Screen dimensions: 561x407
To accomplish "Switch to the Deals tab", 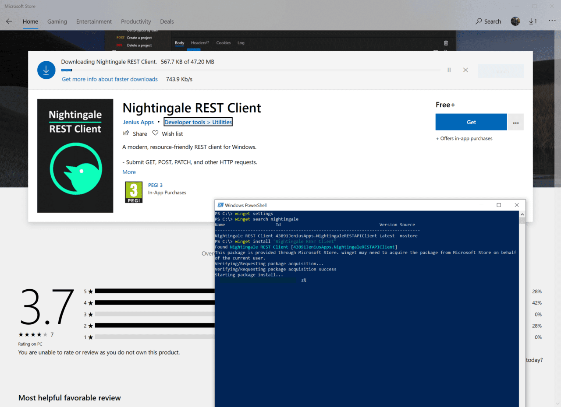I will [x=167, y=21].
